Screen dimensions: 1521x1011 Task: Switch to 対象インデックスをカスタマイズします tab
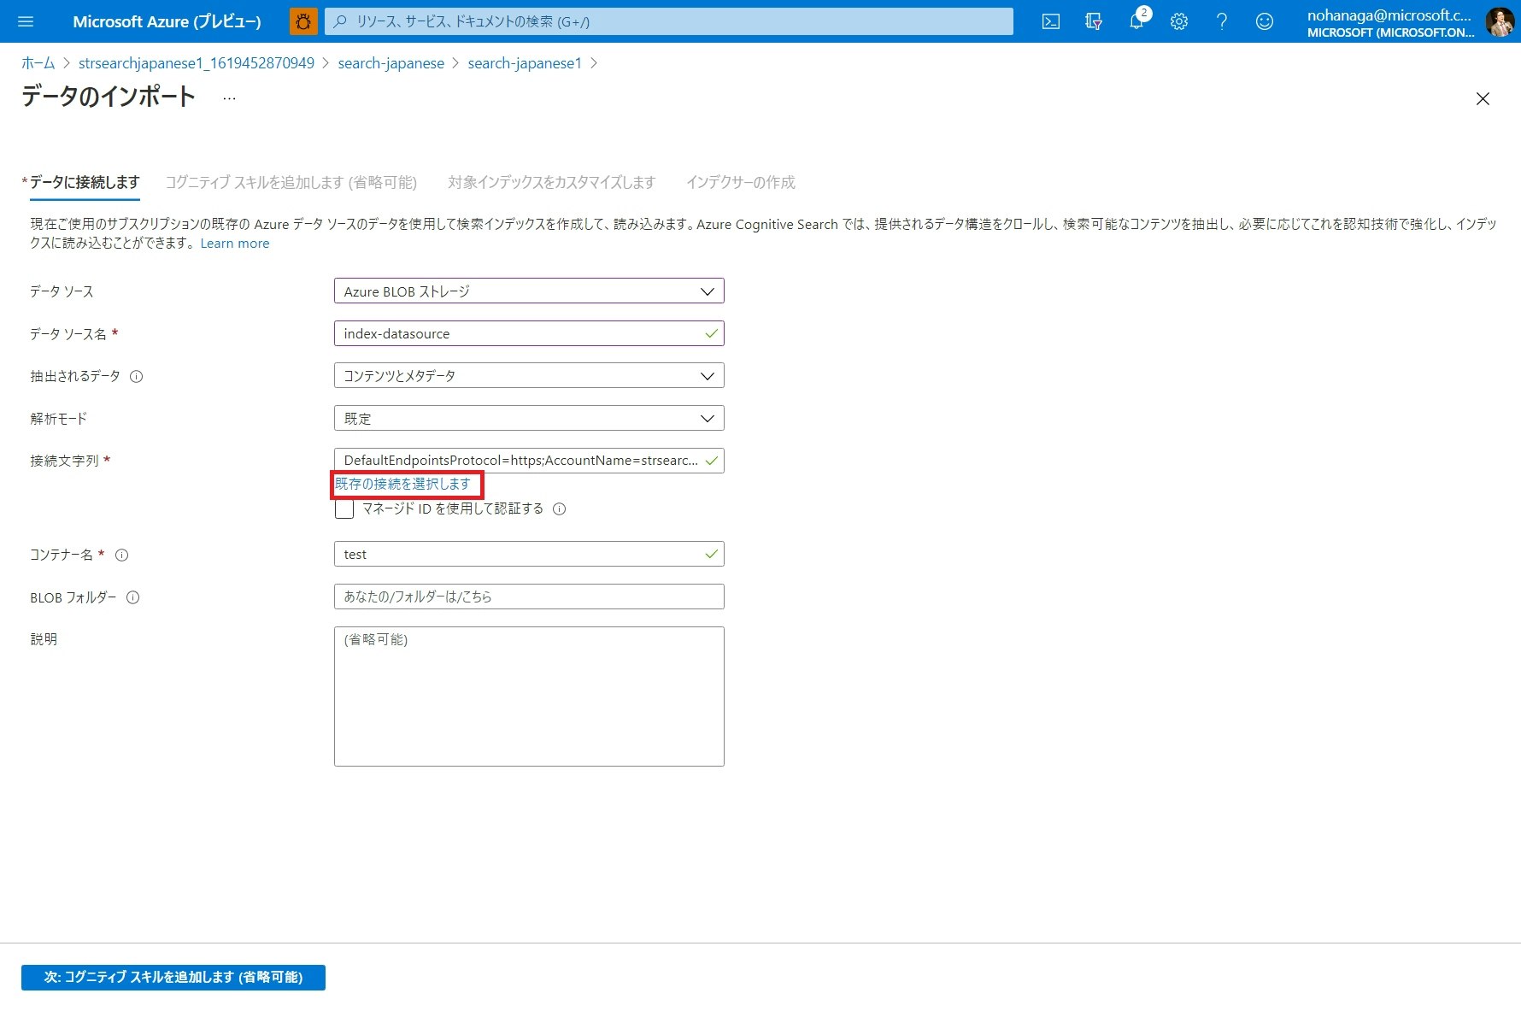tap(551, 182)
